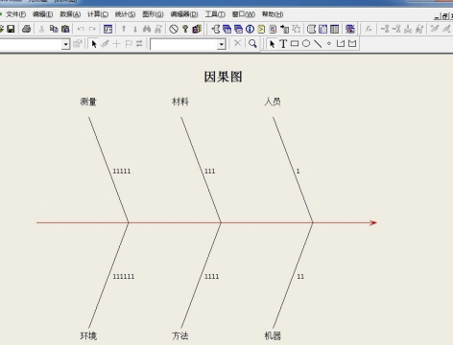Click the 机器 branch label
The width and height of the screenshot is (453, 345).
click(273, 335)
